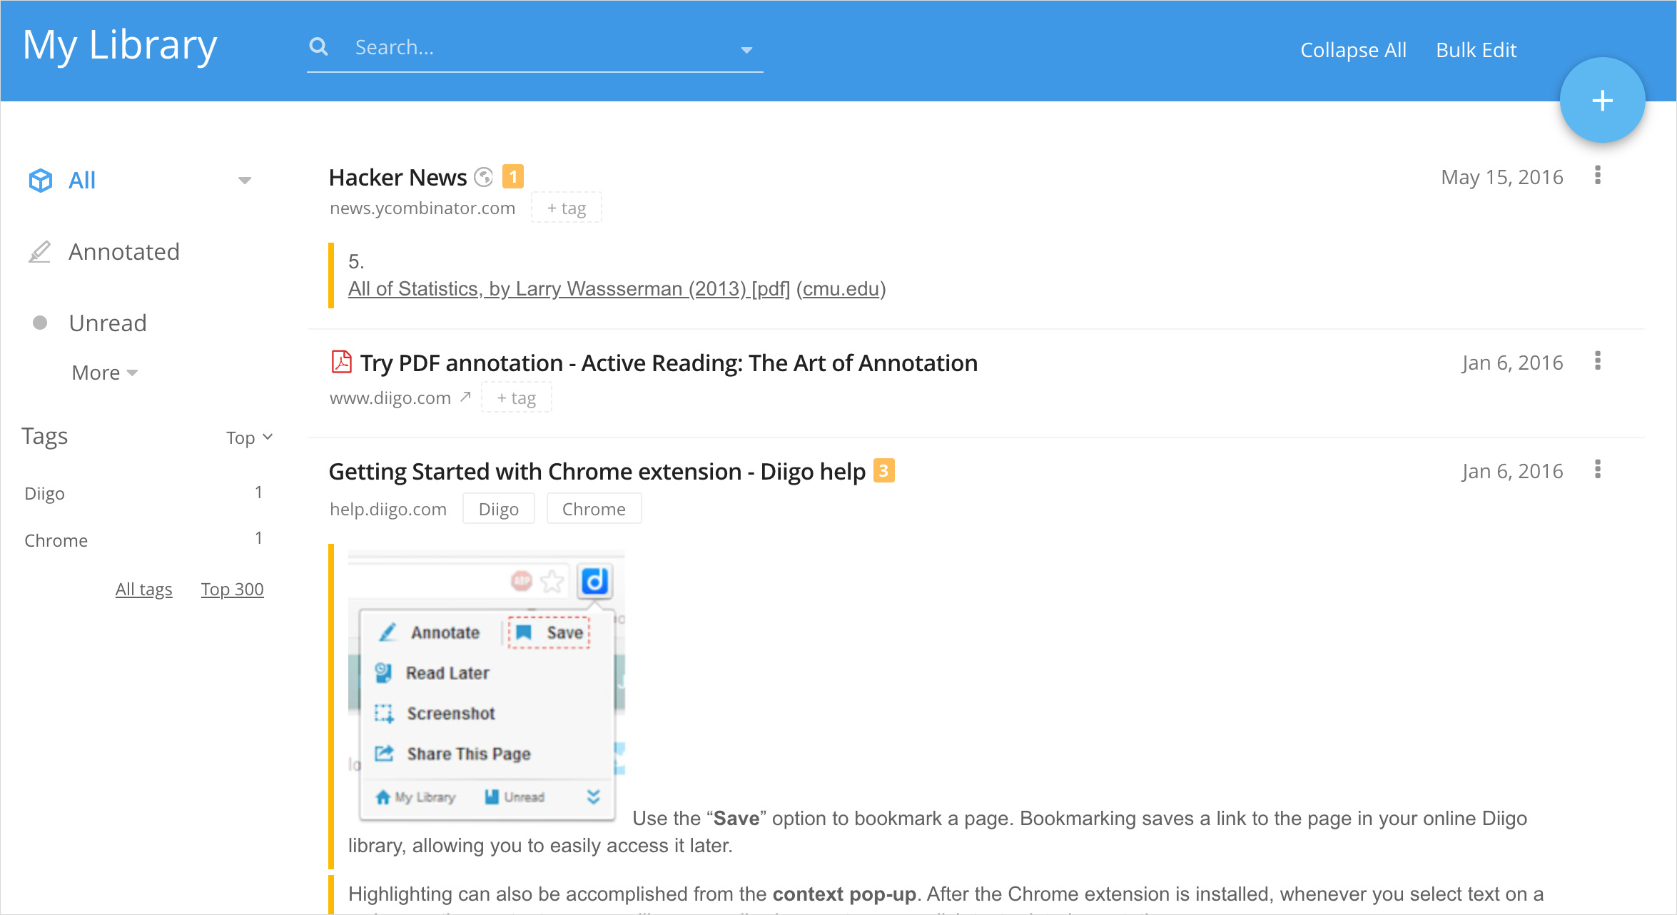
Task: Open PDF annotation item three-dot menu
Action: pos(1598,360)
